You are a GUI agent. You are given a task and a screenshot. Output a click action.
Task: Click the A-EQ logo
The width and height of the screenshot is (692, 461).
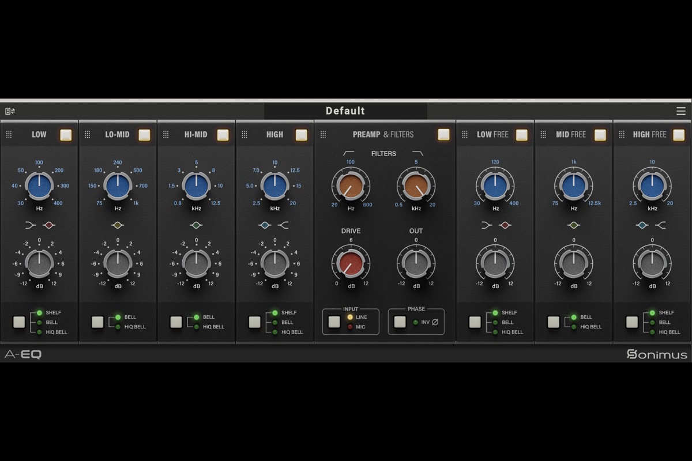23,354
